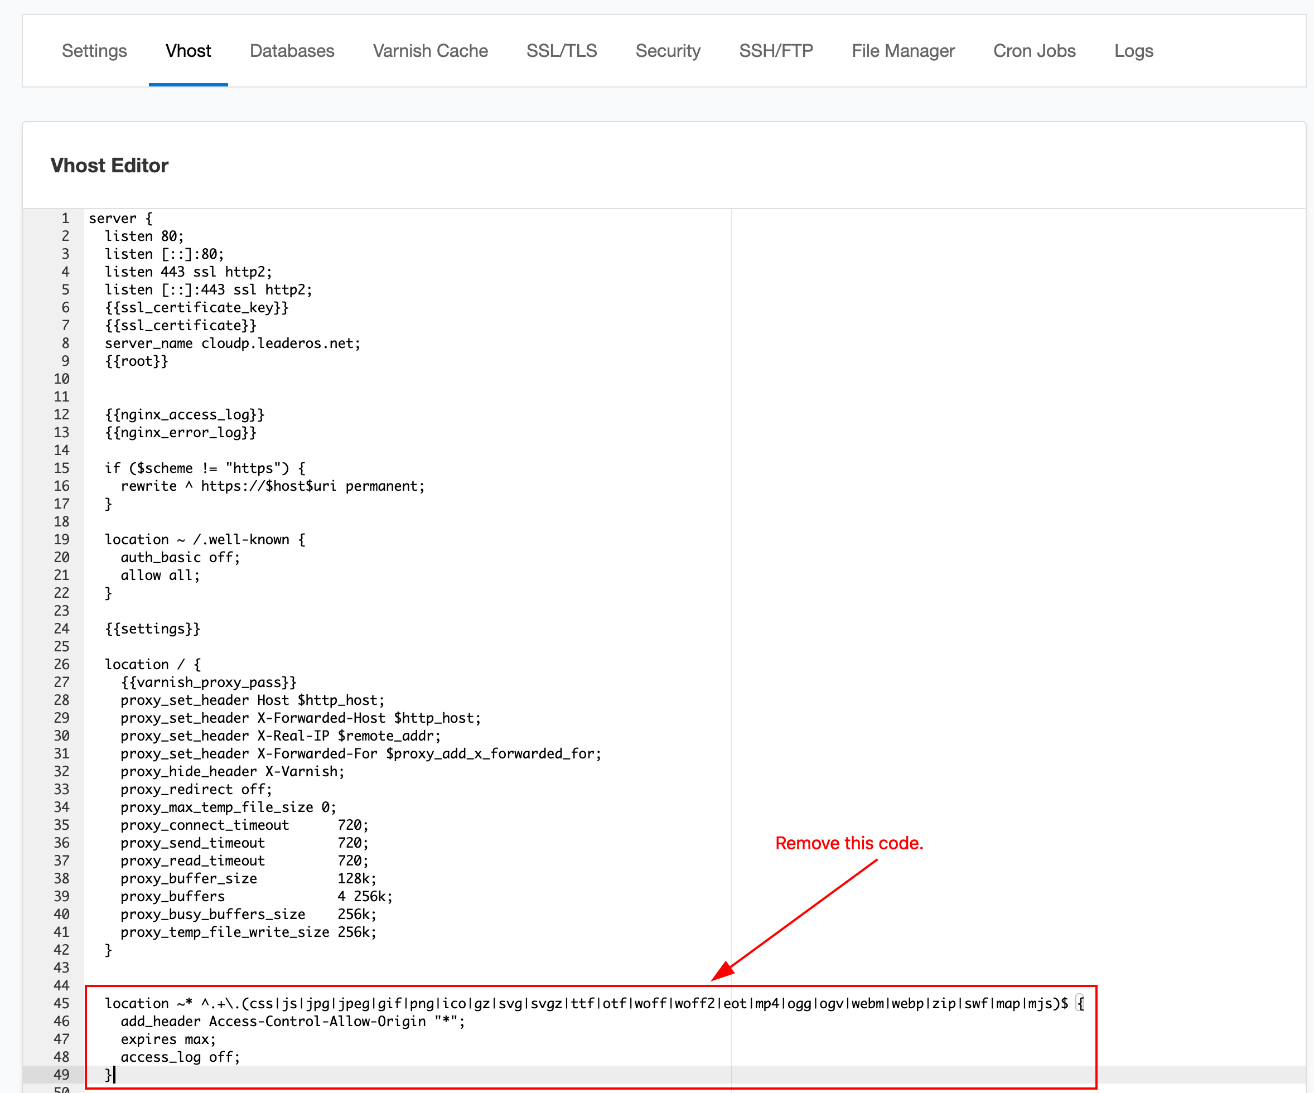Open the File Manager tab
The width and height of the screenshot is (1314, 1093).
(x=902, y=51)
